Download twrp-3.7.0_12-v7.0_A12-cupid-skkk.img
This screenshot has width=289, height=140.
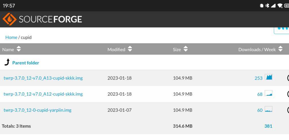[x=43, y=94]
